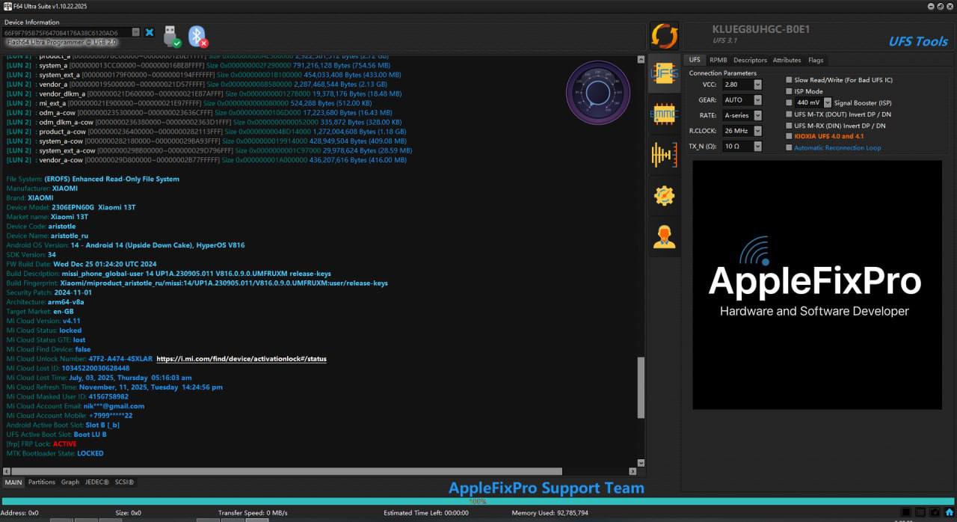Open the Graph bottom tab

point(70,482)
